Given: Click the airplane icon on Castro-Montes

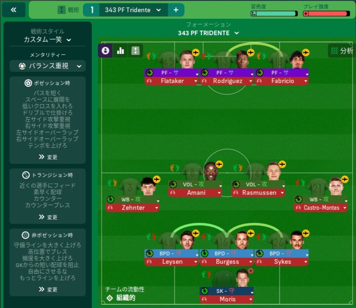Looking at the screenshot, I should 345,179.
